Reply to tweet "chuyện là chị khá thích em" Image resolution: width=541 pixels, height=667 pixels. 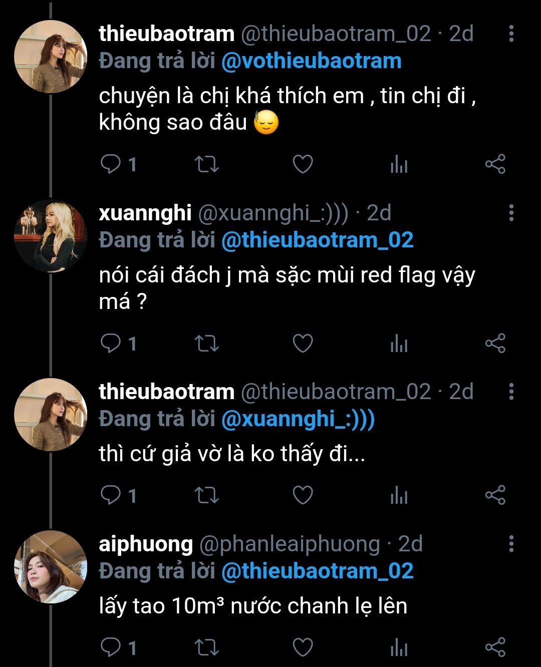tap(110, 164)
